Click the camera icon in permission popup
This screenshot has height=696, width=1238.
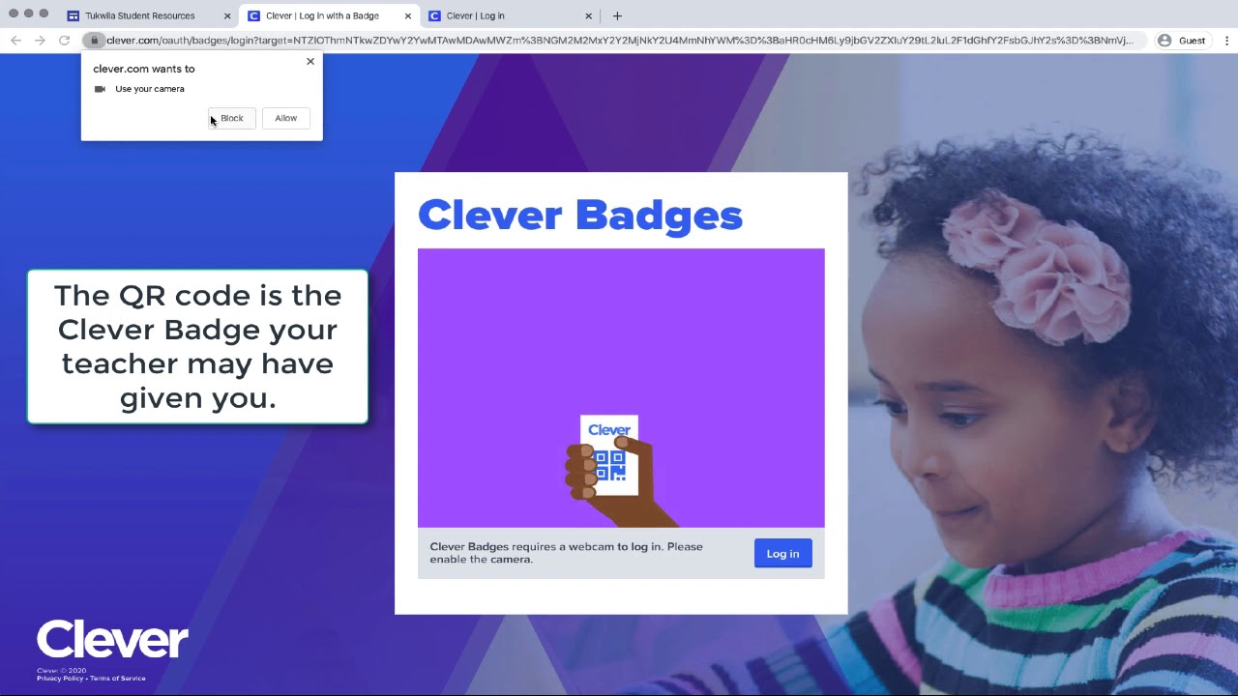tap(100, 89)
